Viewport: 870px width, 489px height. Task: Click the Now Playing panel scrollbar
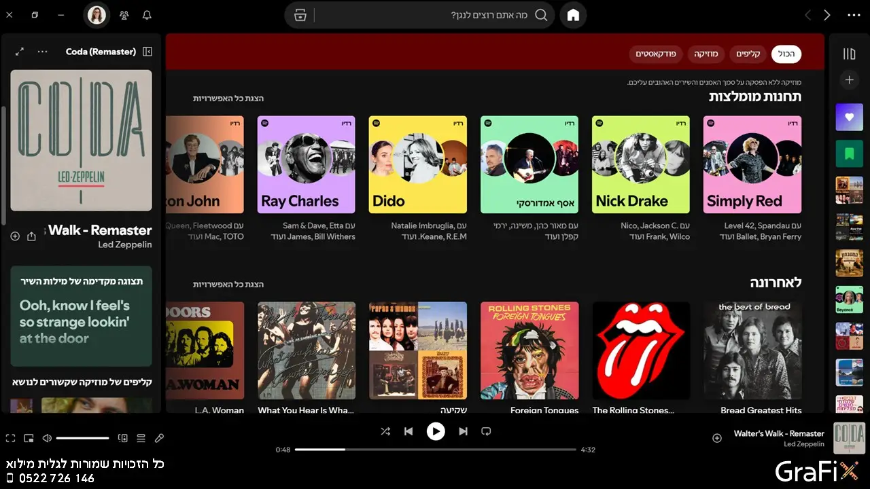3,166
